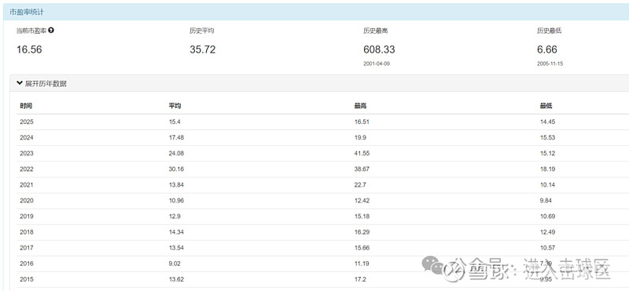
Task: Click the 最高 column header
Action: point(360,106)
